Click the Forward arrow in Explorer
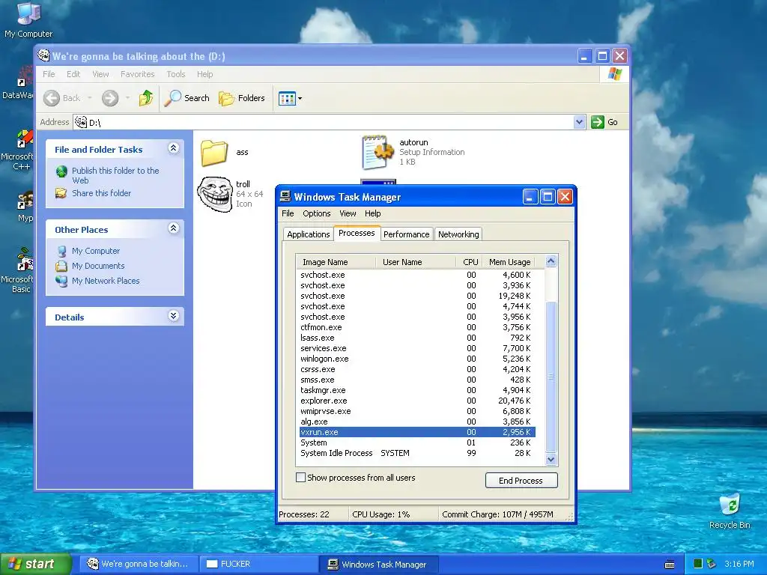 (x=110, y=98)
